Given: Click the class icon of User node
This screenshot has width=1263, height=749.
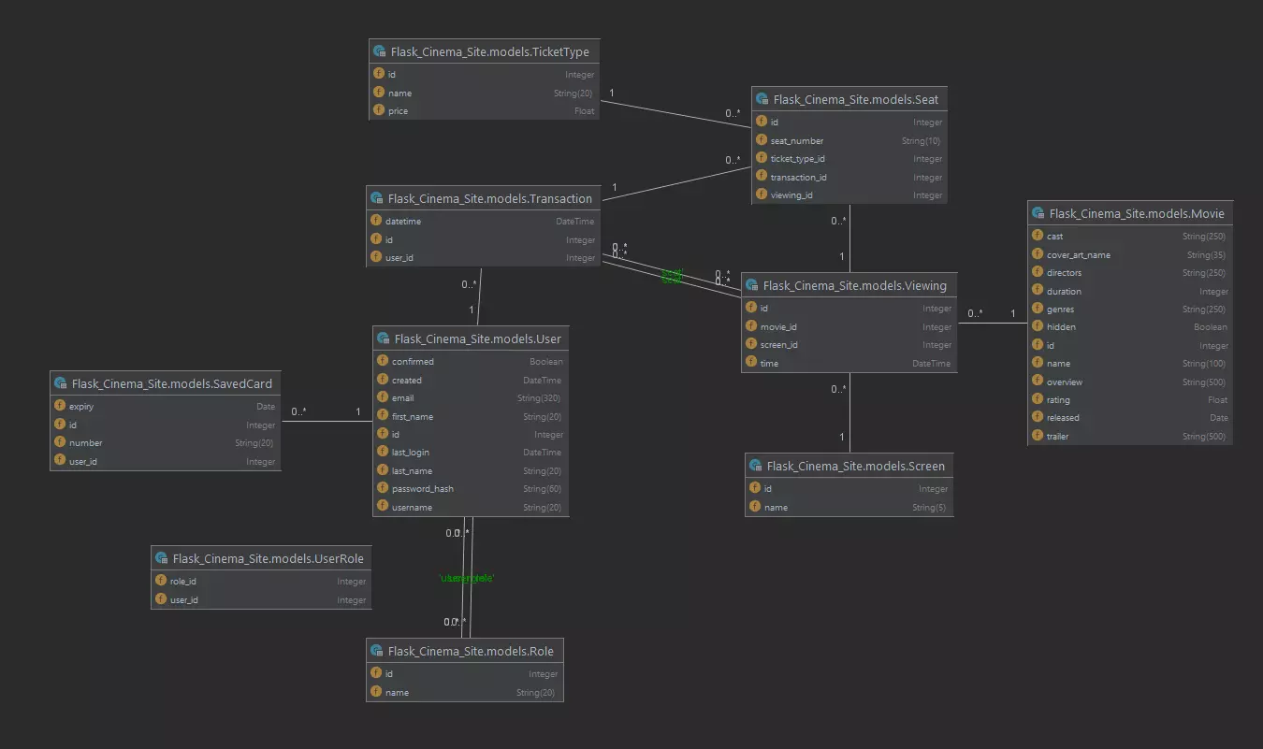Looking at the screenshot, I should 384,338.
